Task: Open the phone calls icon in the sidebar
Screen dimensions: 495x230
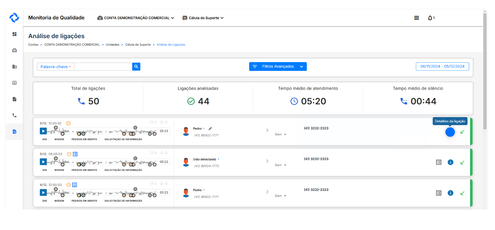Action: tap(14, 115)
